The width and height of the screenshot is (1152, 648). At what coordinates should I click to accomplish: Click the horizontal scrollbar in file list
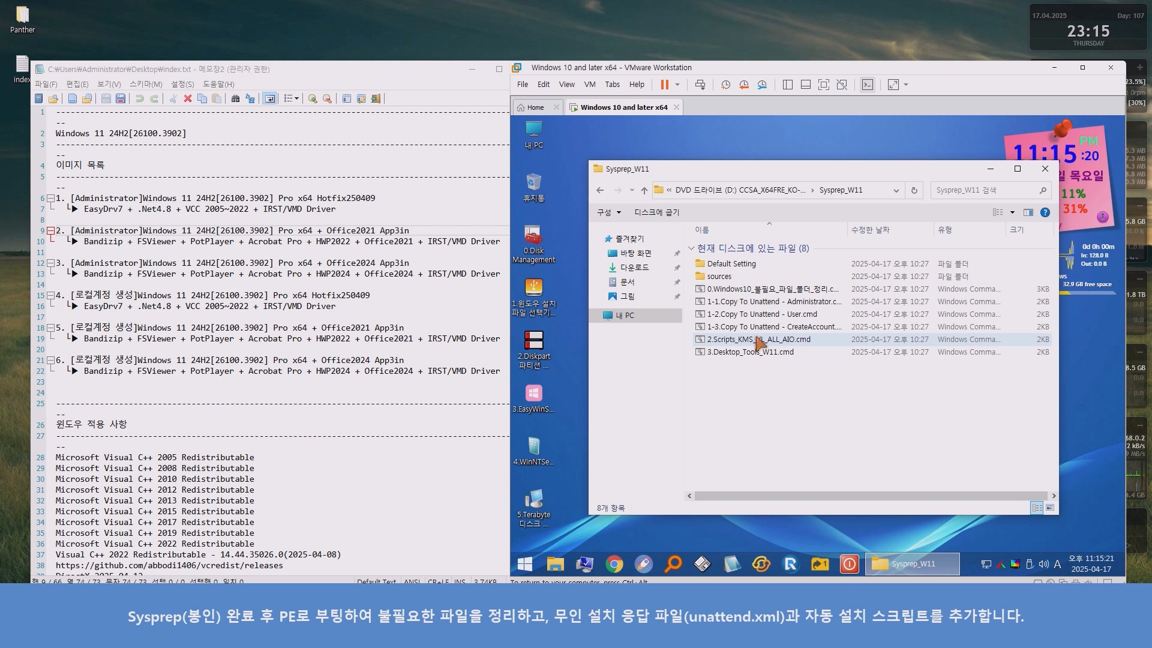[x=870, y=496]
